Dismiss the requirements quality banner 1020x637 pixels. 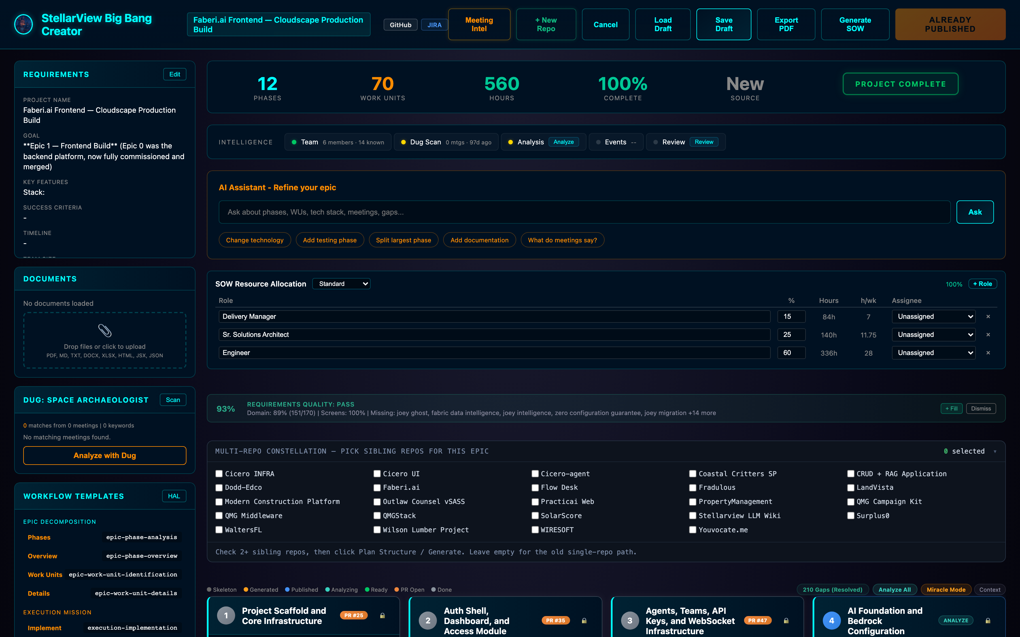(x=981, y=409)
